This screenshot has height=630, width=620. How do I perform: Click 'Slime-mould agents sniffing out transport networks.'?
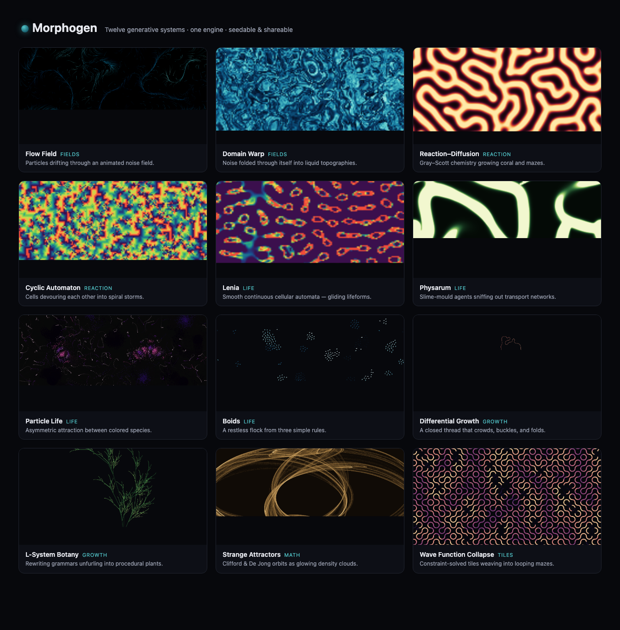point(488,297)
